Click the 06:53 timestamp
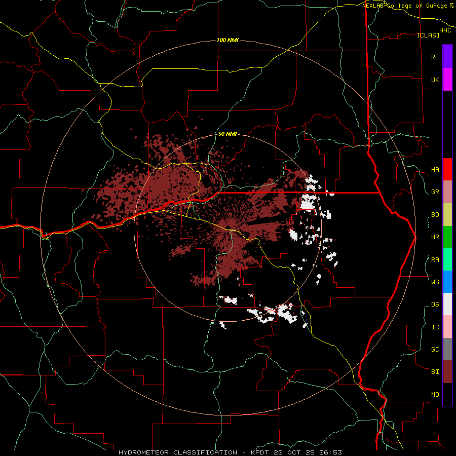Image resolution: width=456 pixels, height=456 pixels. pos(330,452)
